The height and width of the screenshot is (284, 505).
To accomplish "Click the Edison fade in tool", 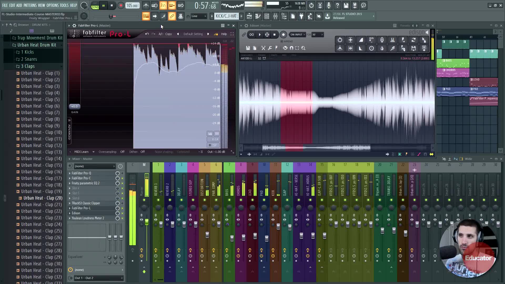I will pyautogui.click(x=361, y=40).
